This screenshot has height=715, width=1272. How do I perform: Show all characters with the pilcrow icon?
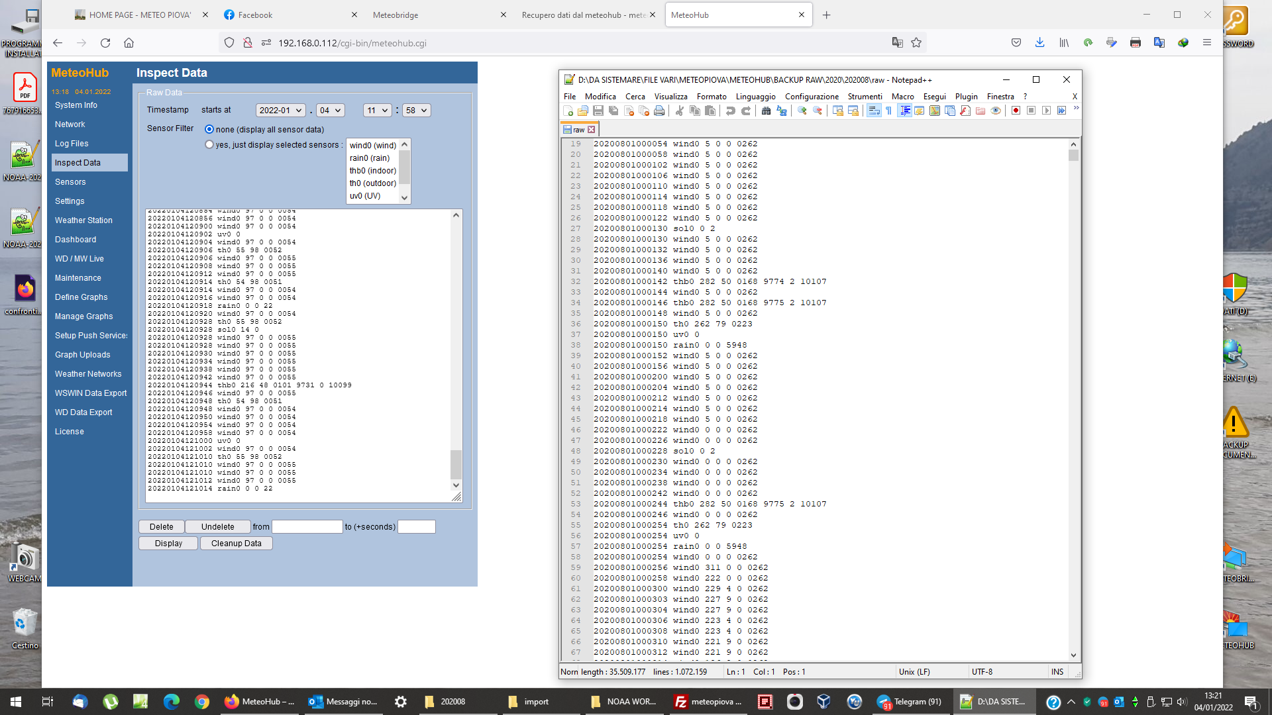coord(889,111)
